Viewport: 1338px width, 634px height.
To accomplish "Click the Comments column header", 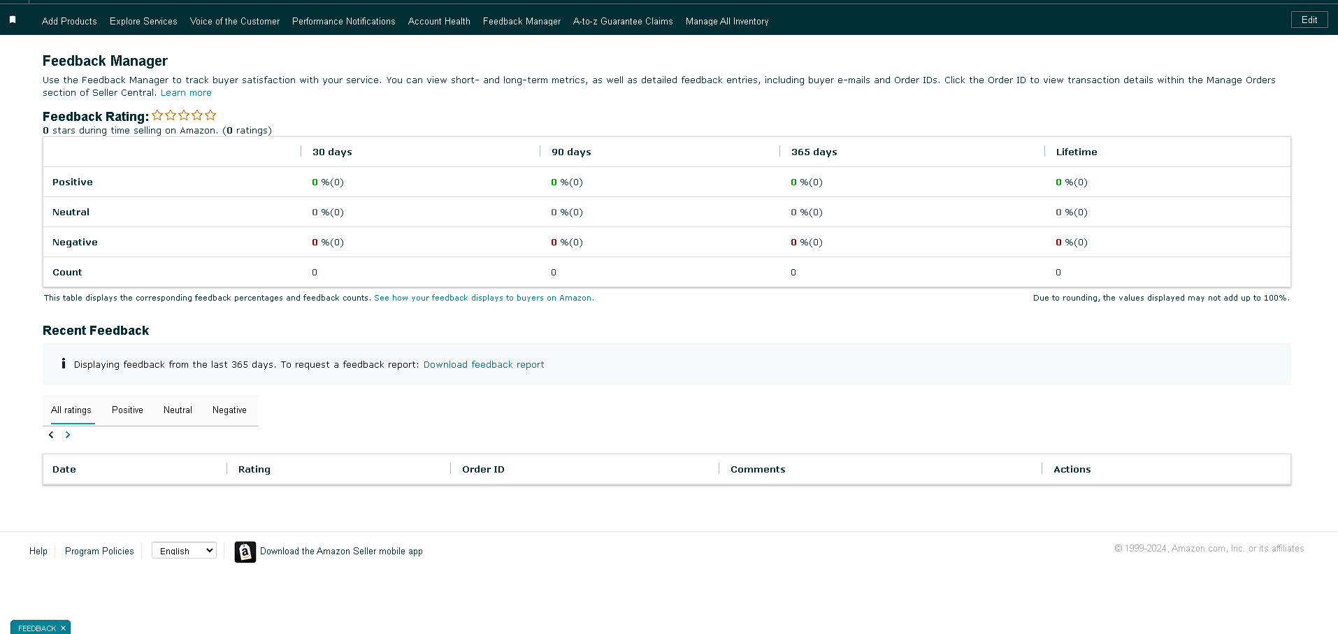I will [758, 469].
